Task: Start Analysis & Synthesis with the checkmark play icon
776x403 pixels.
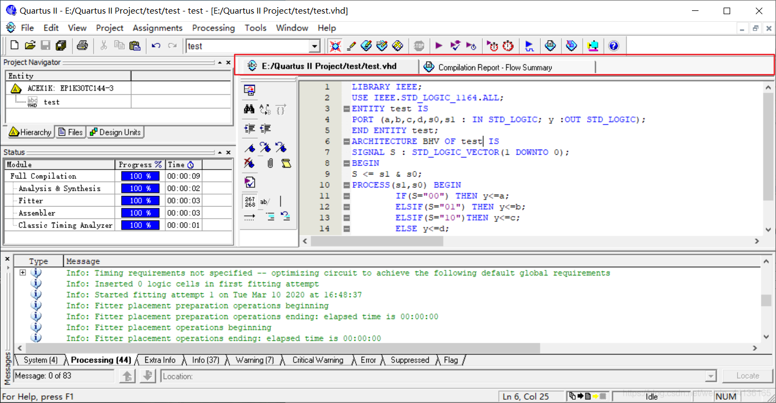Action: (455, 46)
